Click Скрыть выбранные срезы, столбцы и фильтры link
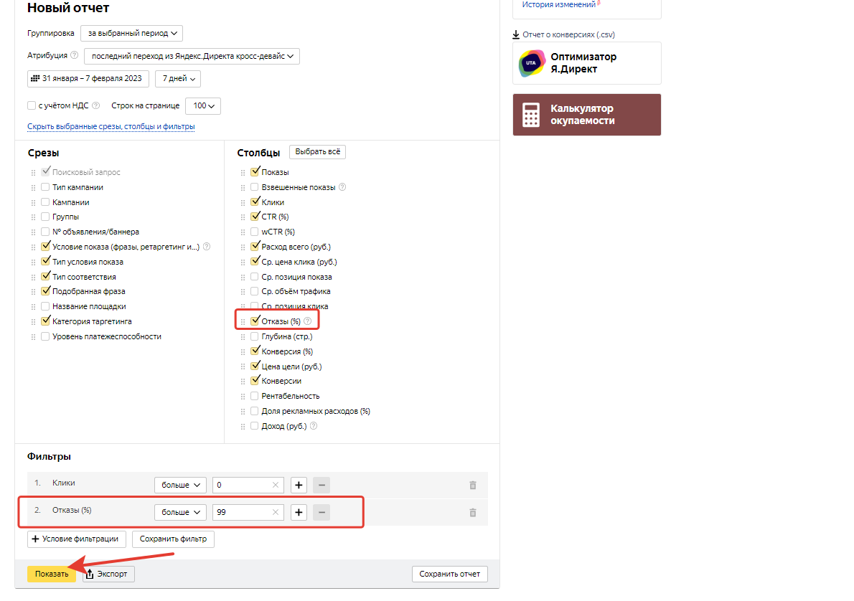 [111, 126]
